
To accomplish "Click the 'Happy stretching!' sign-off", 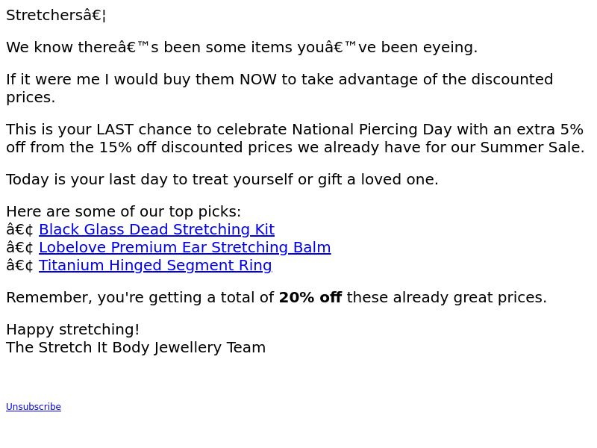I will [x=72, y=329].
